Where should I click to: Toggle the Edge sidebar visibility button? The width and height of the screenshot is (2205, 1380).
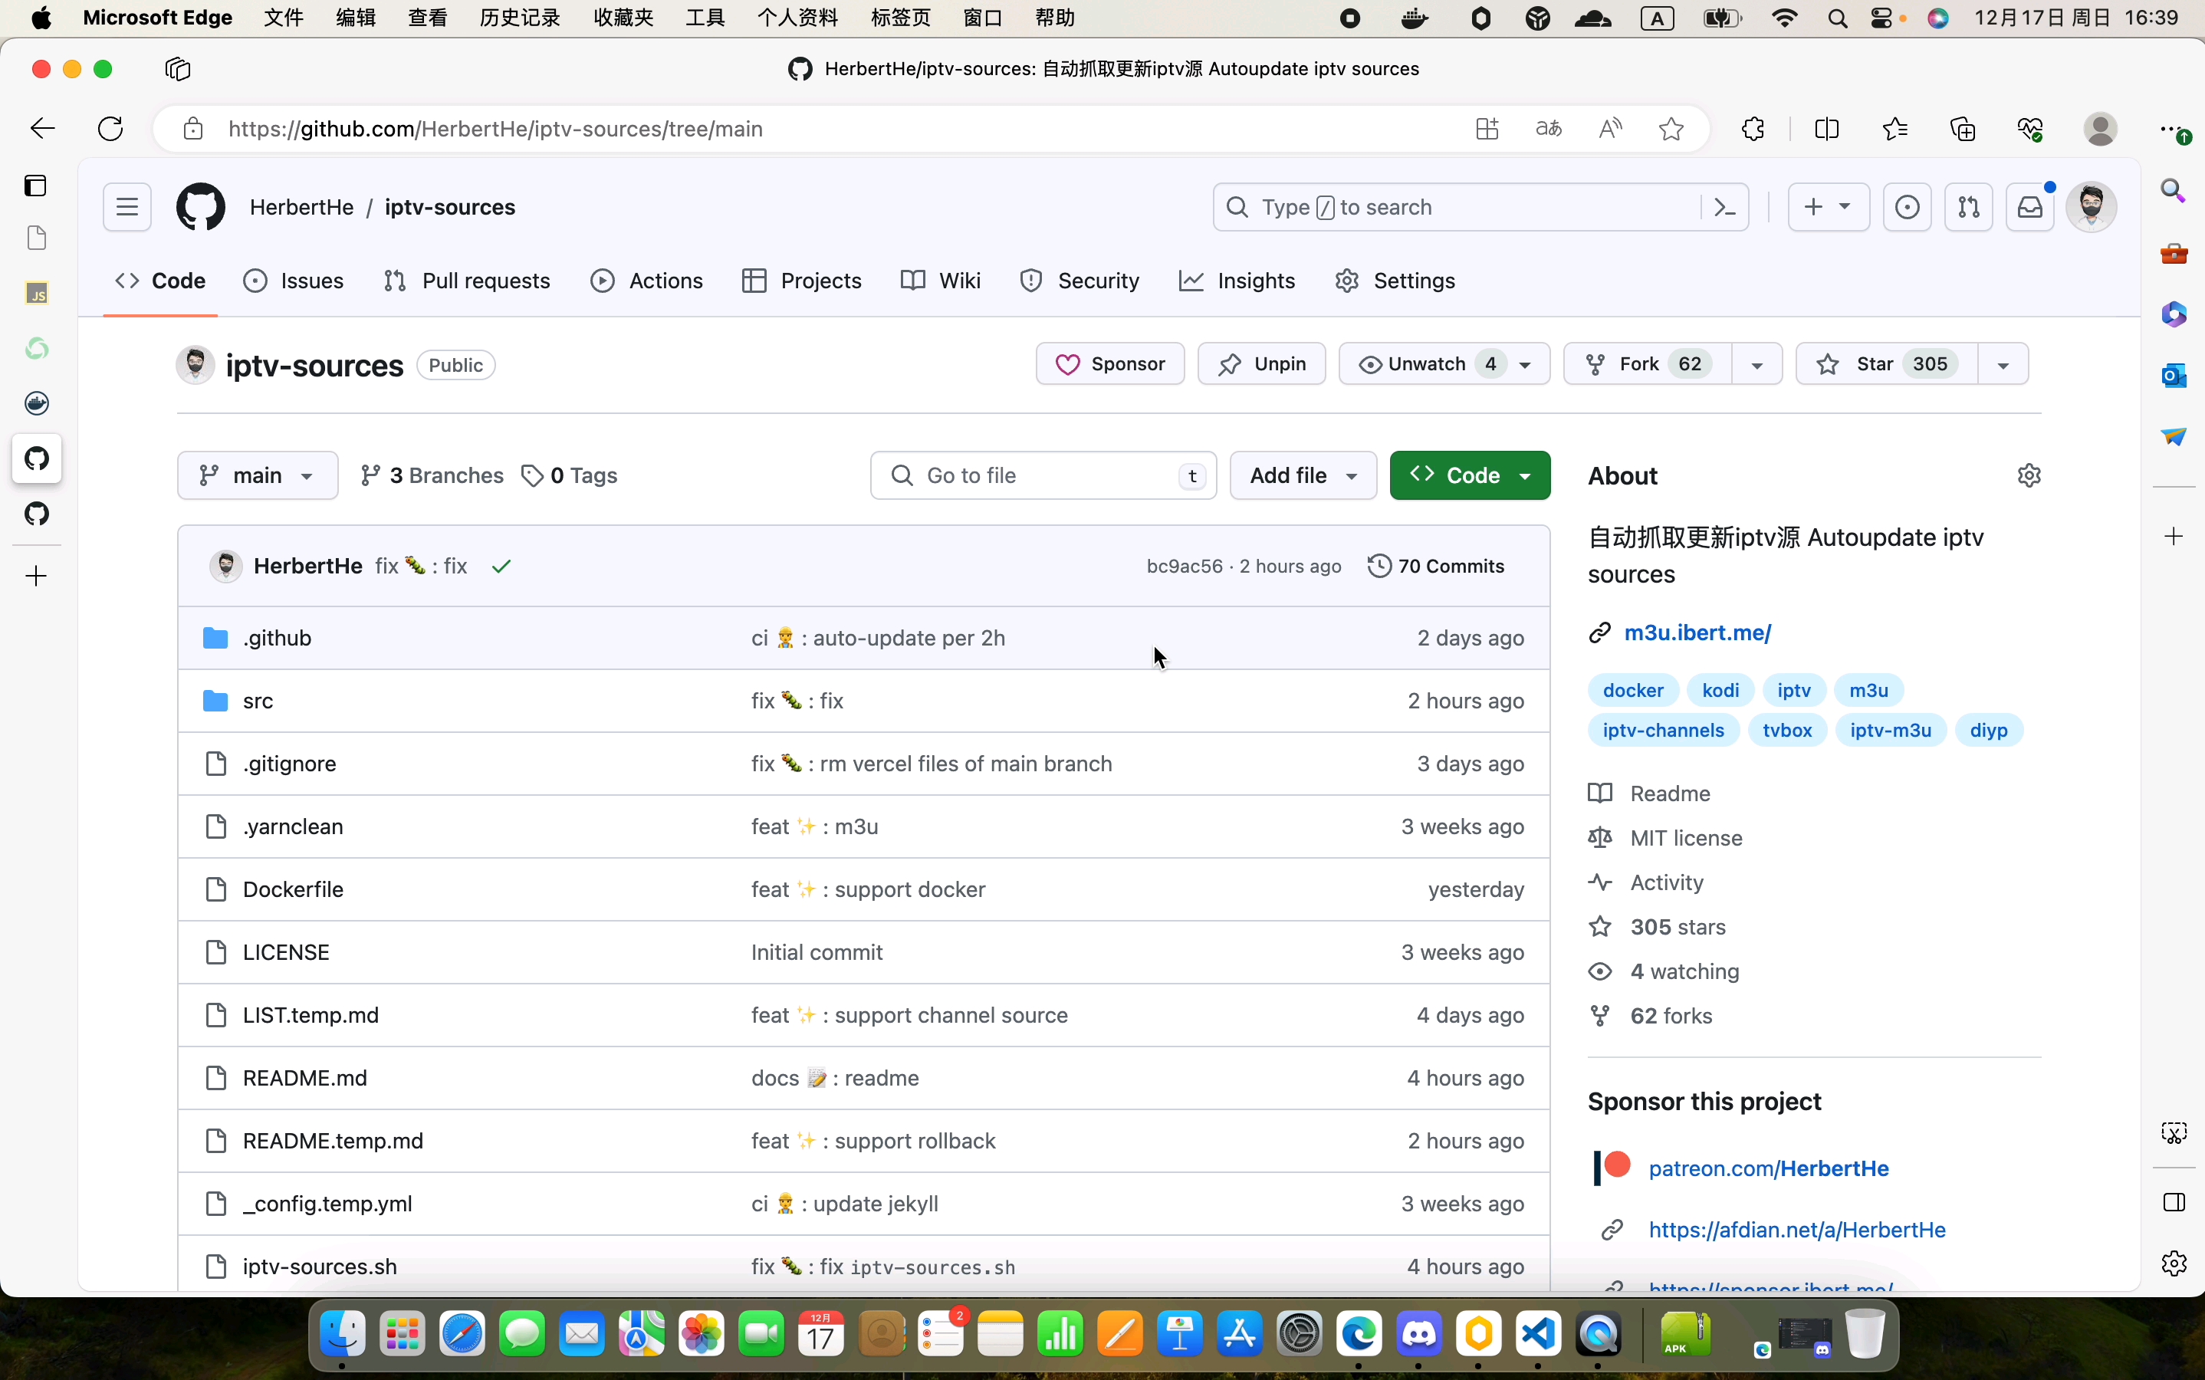pos(2174,1202)
